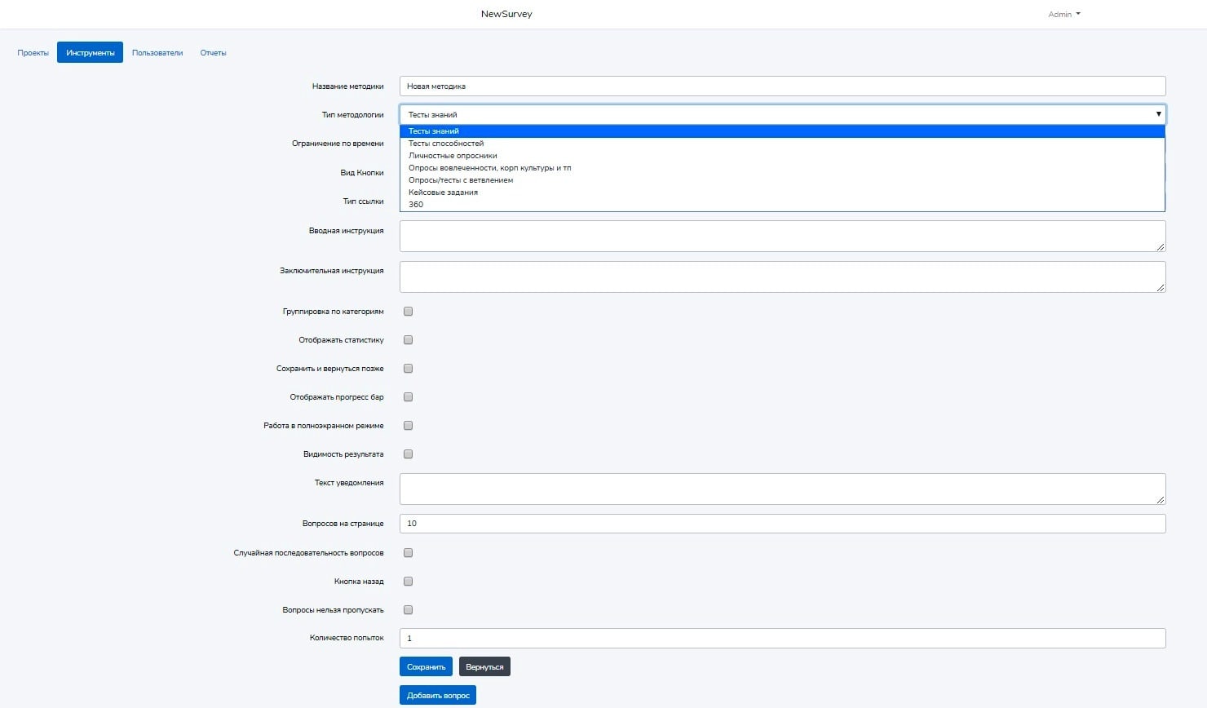Pick 'Кейсовые задания' in methodology list
Viewport: 1207px width, 708px height.
[x=443, y=192]
